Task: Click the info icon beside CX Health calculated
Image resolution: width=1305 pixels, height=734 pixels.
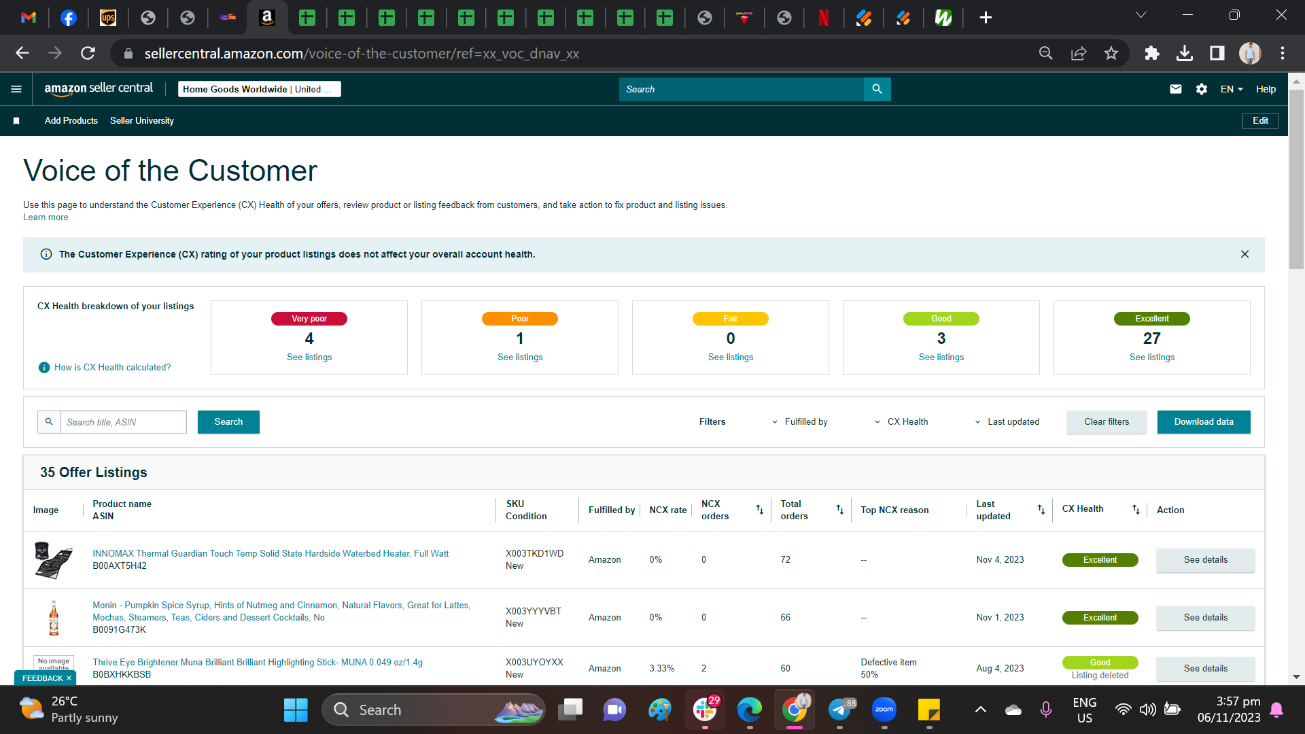Action: (x=44, y=368)
